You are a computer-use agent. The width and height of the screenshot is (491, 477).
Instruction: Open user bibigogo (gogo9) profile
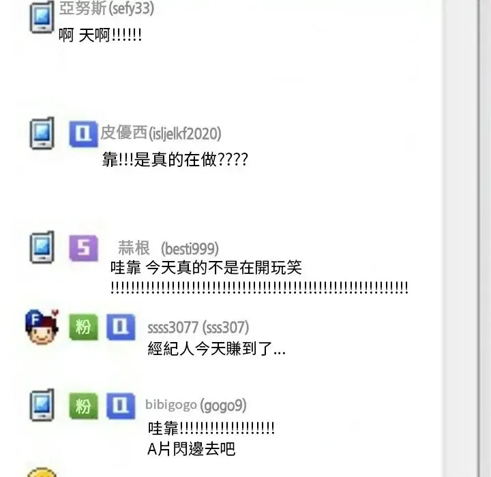point(196,405)
